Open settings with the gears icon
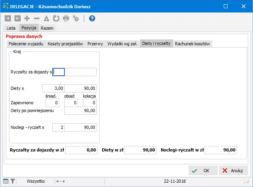 click(x=76, y=18)
